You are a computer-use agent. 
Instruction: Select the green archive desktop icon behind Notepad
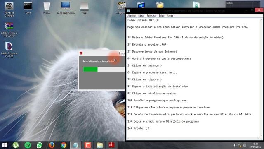click(196, 5)
